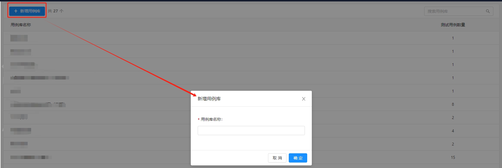The width and height of the screenshot is (502, 168).
Task: Click the 测试用例数量 column header
Action: (x=453, y=25)
